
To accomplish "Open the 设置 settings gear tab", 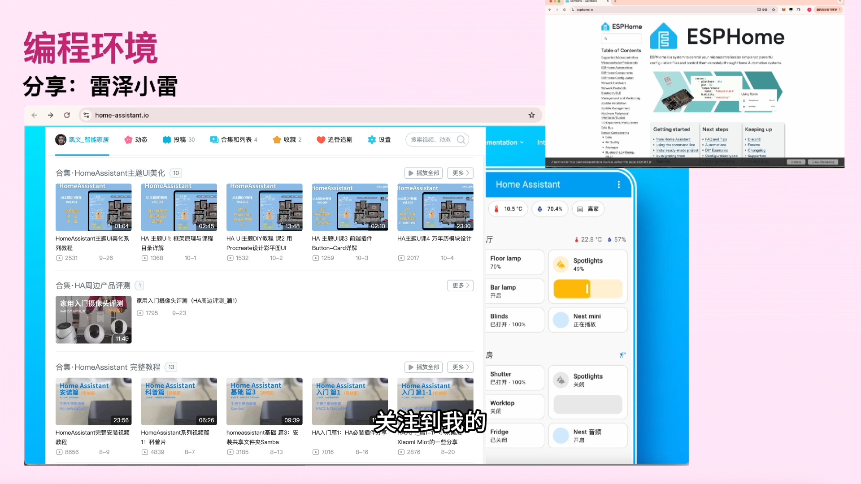I will tap(379, 140).
